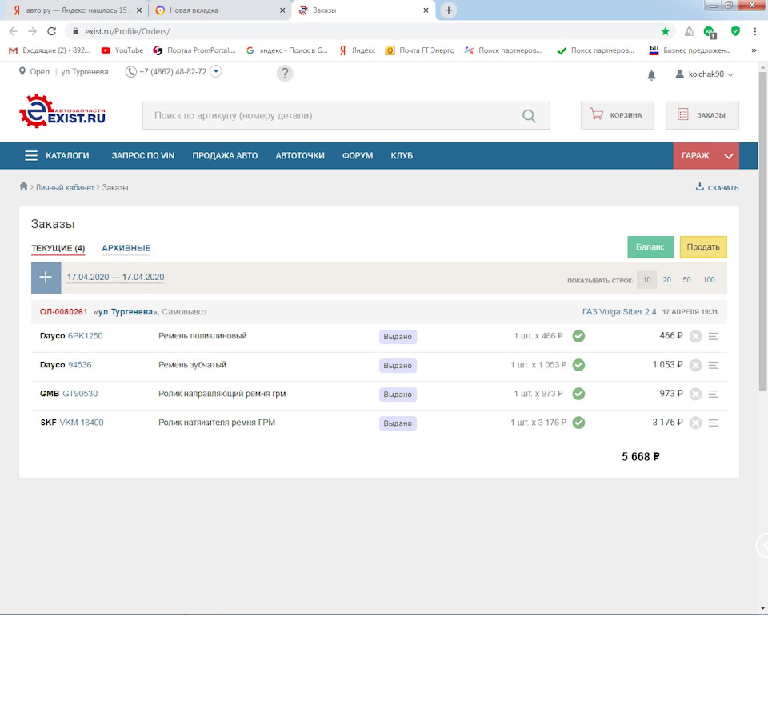Image resolution: width=768 pixels, height=725 pixels.
Task: Click the location pin icon near Орёл
Action: [x=22, y=71]
